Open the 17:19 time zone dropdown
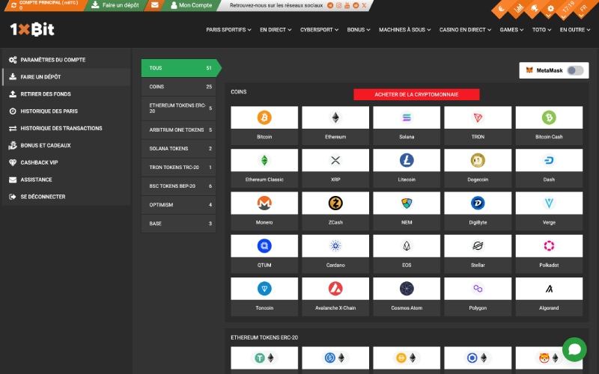This screenshot has width=599, height=374. 567,8
